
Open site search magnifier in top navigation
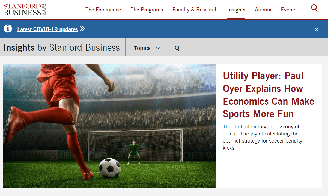314,8
